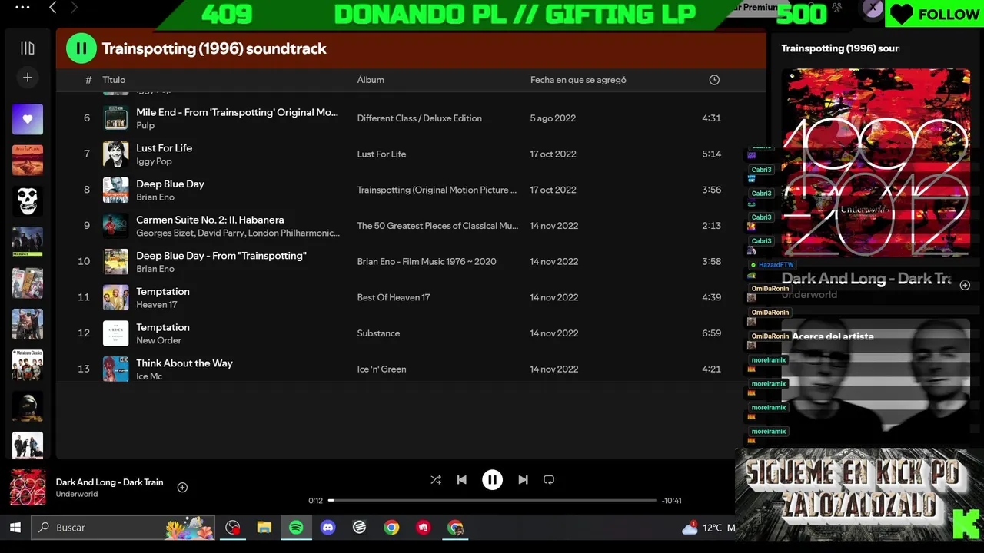Viewport: 984px width, 553px height.
Task: Sort by duration clock icon
Action: click(x=714, y=80)
